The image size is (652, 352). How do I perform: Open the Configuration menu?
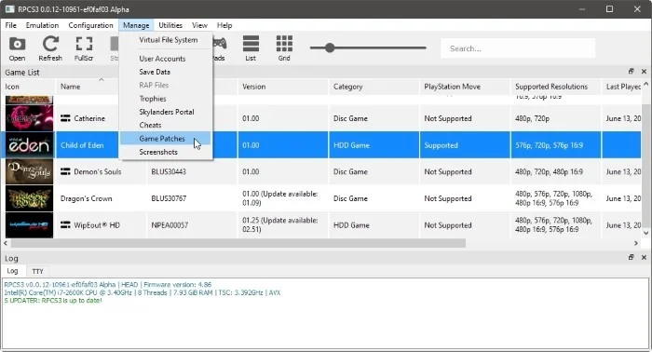90,25
